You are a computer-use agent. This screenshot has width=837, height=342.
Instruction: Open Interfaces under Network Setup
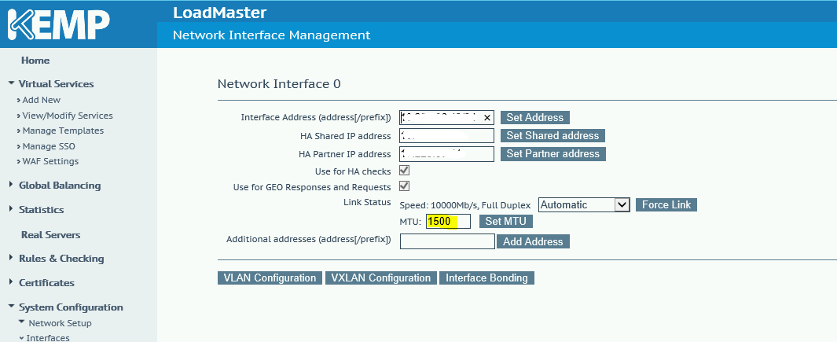coord(48,338)
